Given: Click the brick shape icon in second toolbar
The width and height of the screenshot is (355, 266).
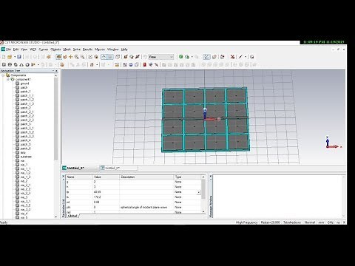Looking at the screenshot, I should tap(4, 64).
